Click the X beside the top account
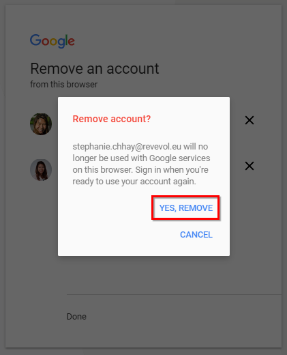The width and height of the screenshot is (287, 355). coord(250,120)
